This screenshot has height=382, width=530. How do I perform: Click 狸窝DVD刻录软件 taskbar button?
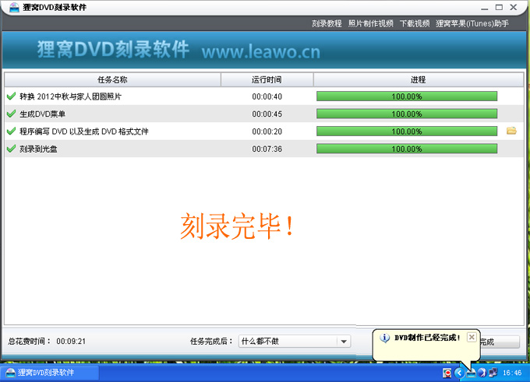[50, 373]
